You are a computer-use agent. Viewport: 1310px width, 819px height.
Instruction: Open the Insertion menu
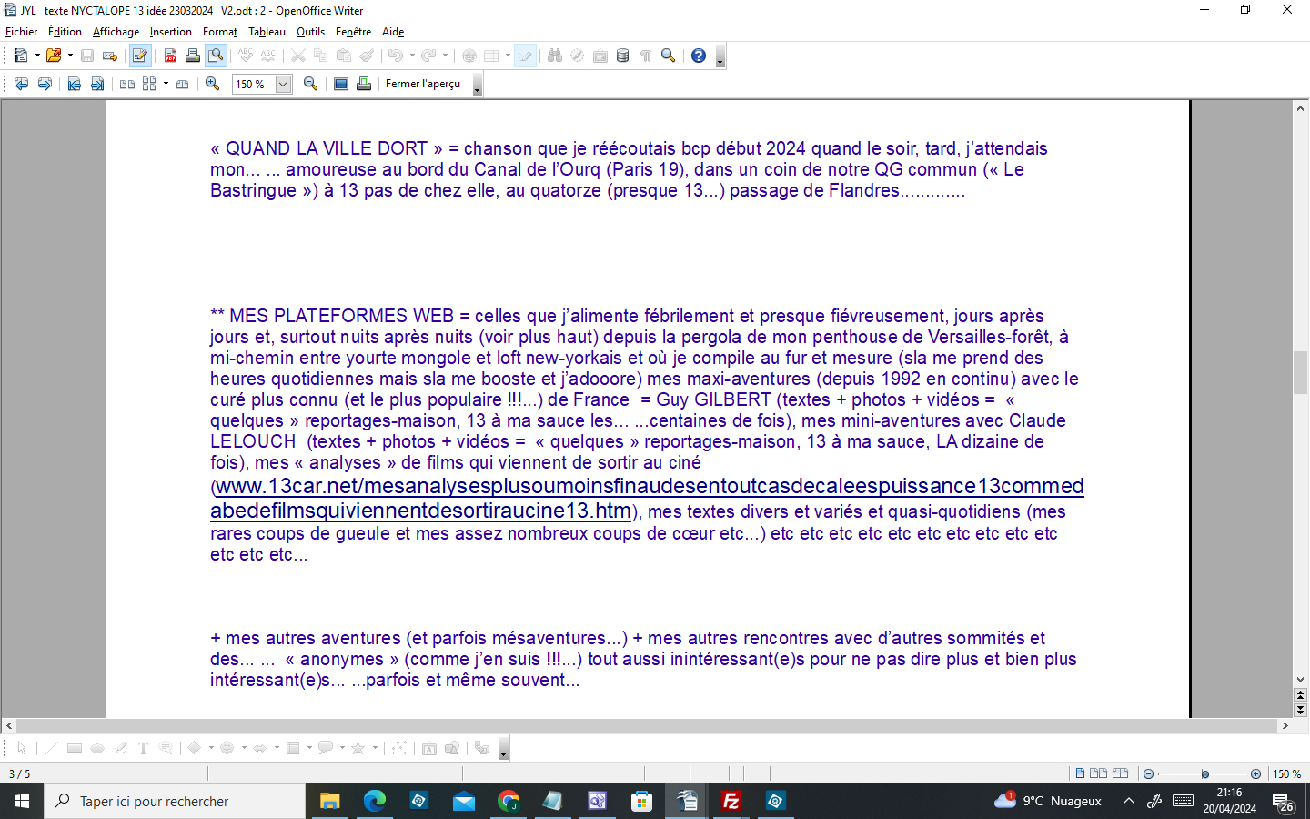(171, 32)
